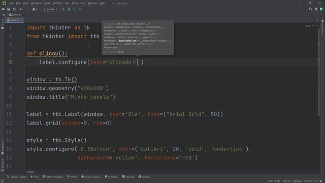Screen dimensions: 325x183
Task: Click the tool window quick access icon
Action: [3, 181]
